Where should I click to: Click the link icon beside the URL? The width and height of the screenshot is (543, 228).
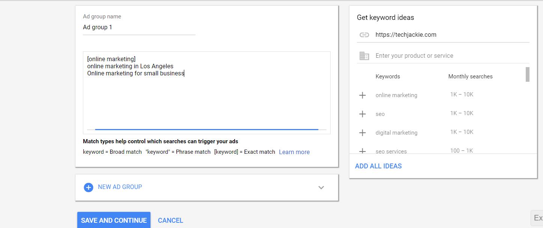click(x=364, y=35)
